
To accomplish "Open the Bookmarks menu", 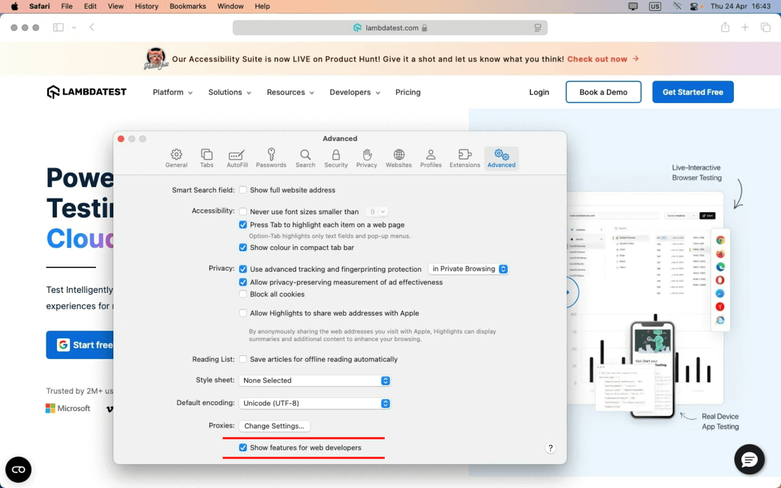I will click(187, 6).
